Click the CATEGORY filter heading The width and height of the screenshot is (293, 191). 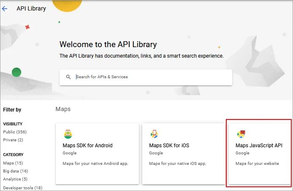[13, 154]
